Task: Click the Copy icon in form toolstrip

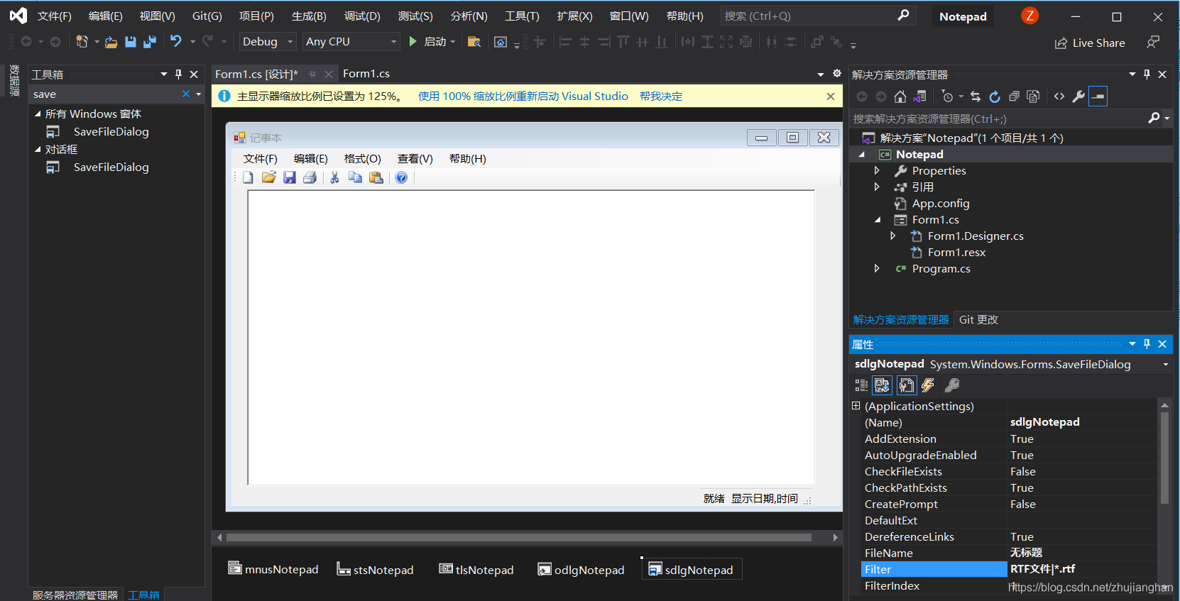Action: click(355, 177)
